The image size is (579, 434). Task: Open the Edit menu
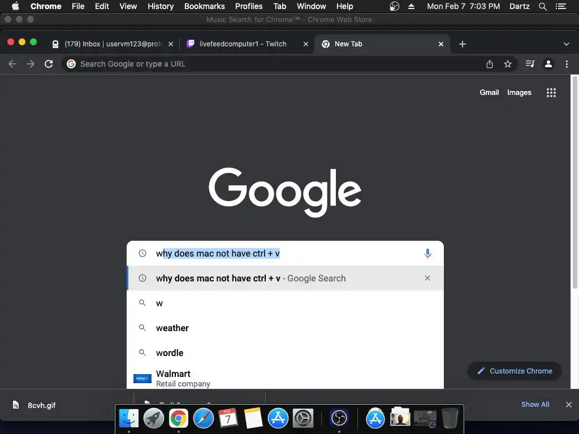coord(102,6)
